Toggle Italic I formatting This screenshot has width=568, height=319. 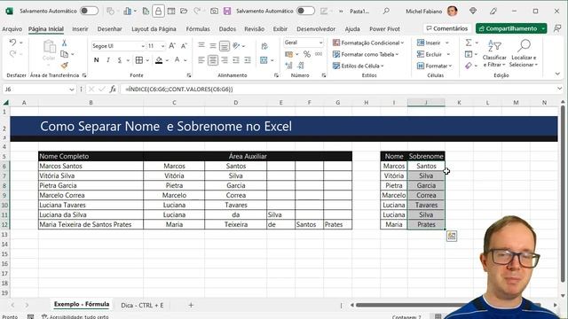108,60
